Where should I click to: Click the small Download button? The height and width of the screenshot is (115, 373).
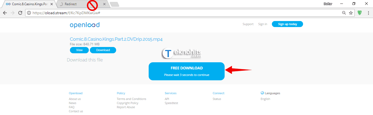(x=103, y=50)
